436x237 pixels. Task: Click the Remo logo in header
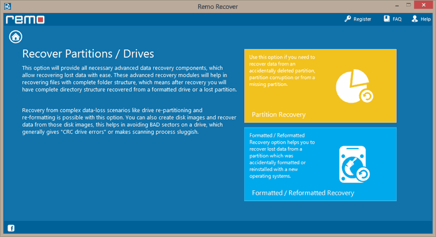pyautogui.click(x=25, y=19)
